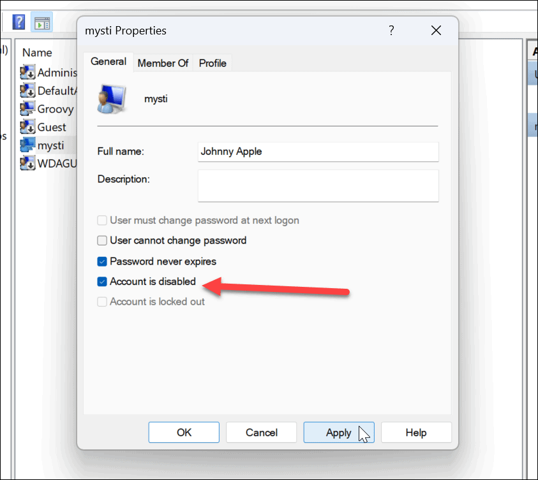Switch to the General tab
The height and width of the screenshot is (480, 538).
(108, 62)
